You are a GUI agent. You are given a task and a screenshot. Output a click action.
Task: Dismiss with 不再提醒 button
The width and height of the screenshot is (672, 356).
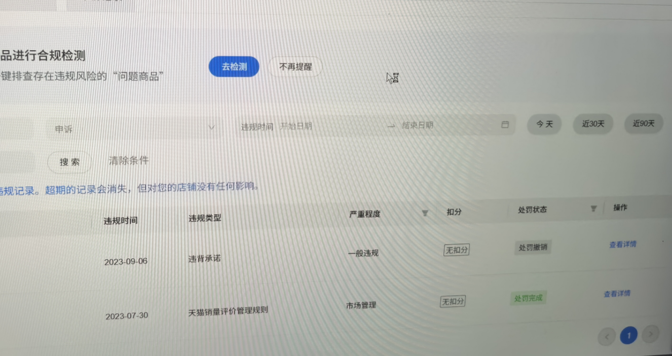coord(295,67)
